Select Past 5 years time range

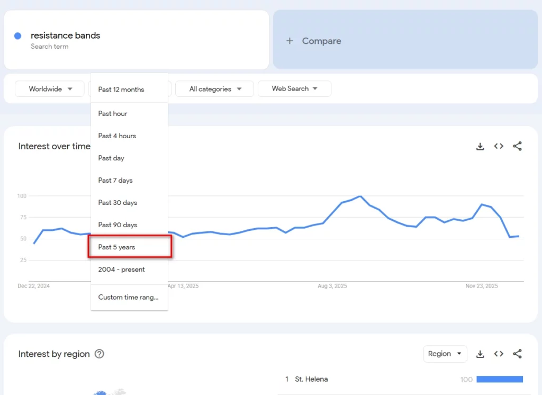tap(116, 247)
